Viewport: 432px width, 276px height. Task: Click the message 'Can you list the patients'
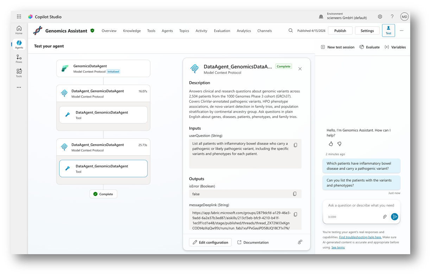click(361, 183)
